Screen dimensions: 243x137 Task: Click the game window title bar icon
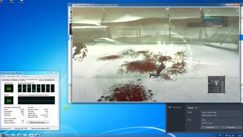pos(73,5)
